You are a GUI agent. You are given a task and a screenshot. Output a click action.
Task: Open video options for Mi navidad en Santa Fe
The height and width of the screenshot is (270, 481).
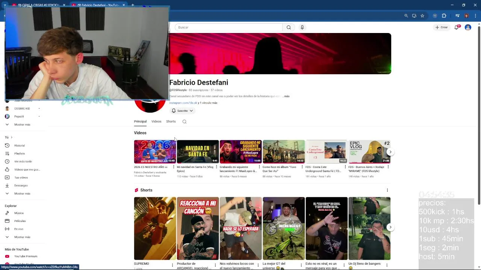point(216,167)
